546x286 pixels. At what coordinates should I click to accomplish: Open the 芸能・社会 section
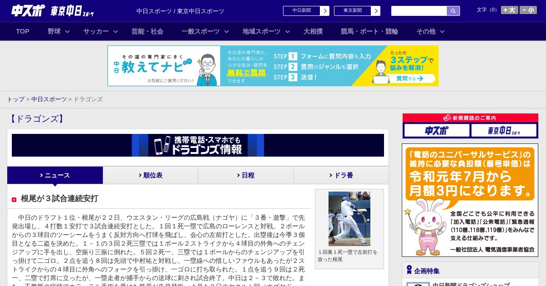click(x=147, y=31)
